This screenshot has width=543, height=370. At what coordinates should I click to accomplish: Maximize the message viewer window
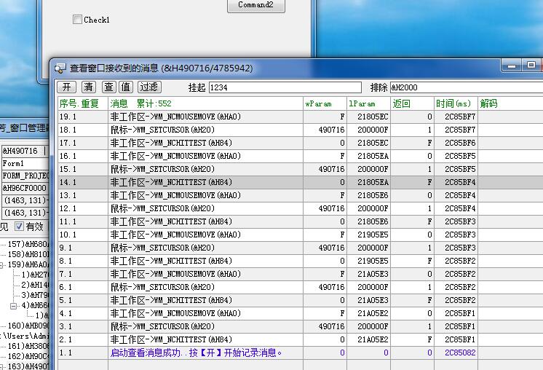[531, 65]
